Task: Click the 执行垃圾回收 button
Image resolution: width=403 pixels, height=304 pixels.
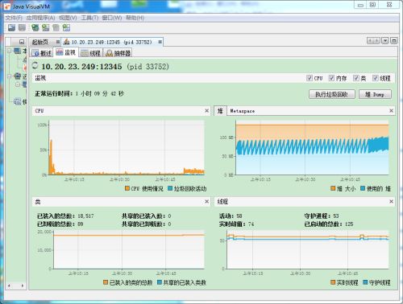Action: pyautogui.click(x=331, y=94)
